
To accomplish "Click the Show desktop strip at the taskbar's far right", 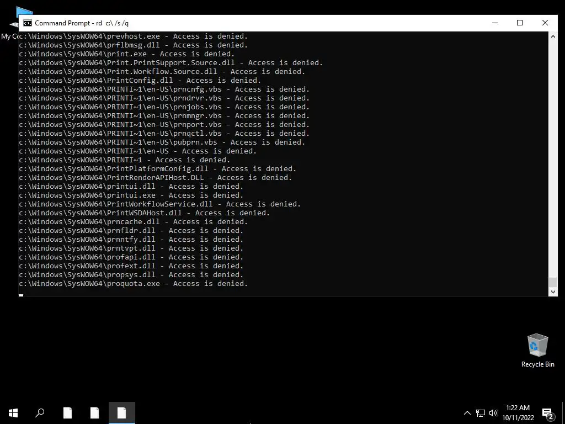I will [563, 413].
